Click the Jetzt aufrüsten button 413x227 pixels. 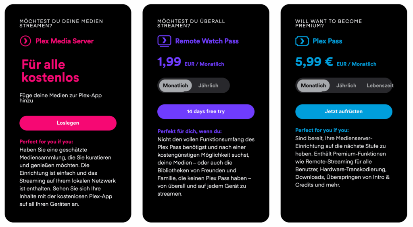pos(344,112)
